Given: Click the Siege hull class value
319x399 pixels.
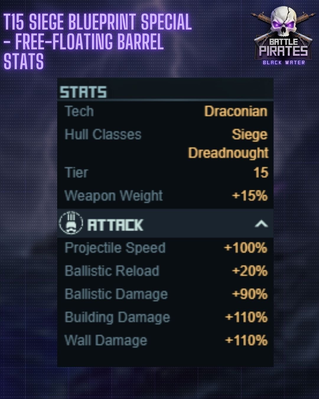Looking at the screenshot, I should (x=250, y=134).
